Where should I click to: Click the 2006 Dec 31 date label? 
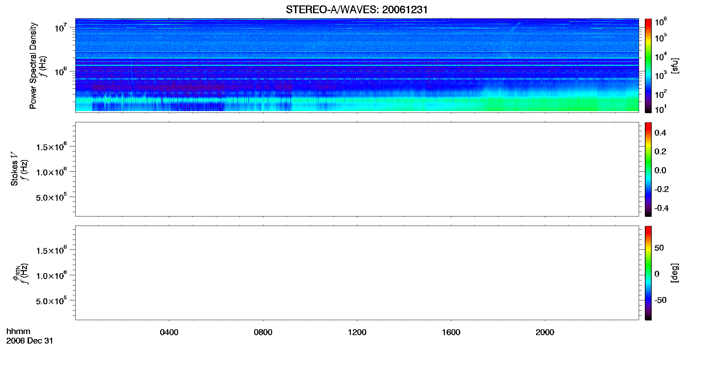[x=30, y=341]
